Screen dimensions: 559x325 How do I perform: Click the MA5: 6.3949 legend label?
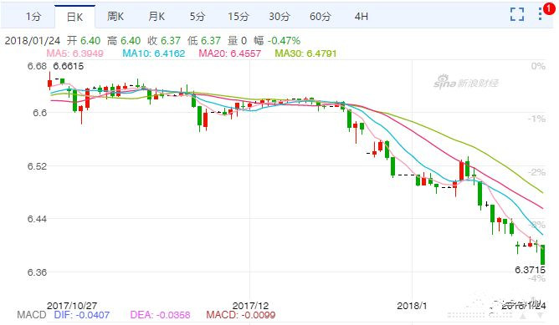coord(74,53)
